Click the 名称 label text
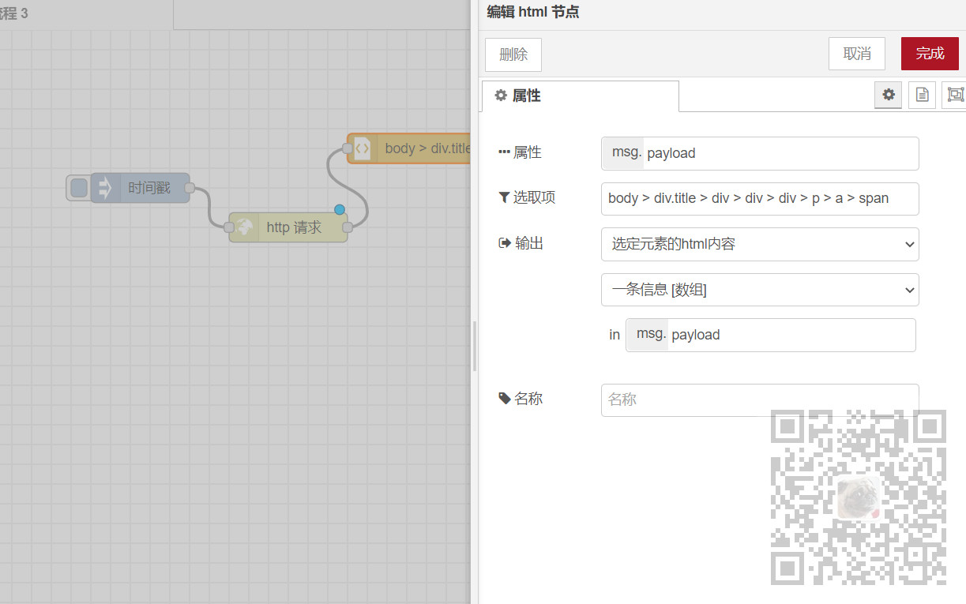This screenshot has height=604, width=966. [528, 399]
